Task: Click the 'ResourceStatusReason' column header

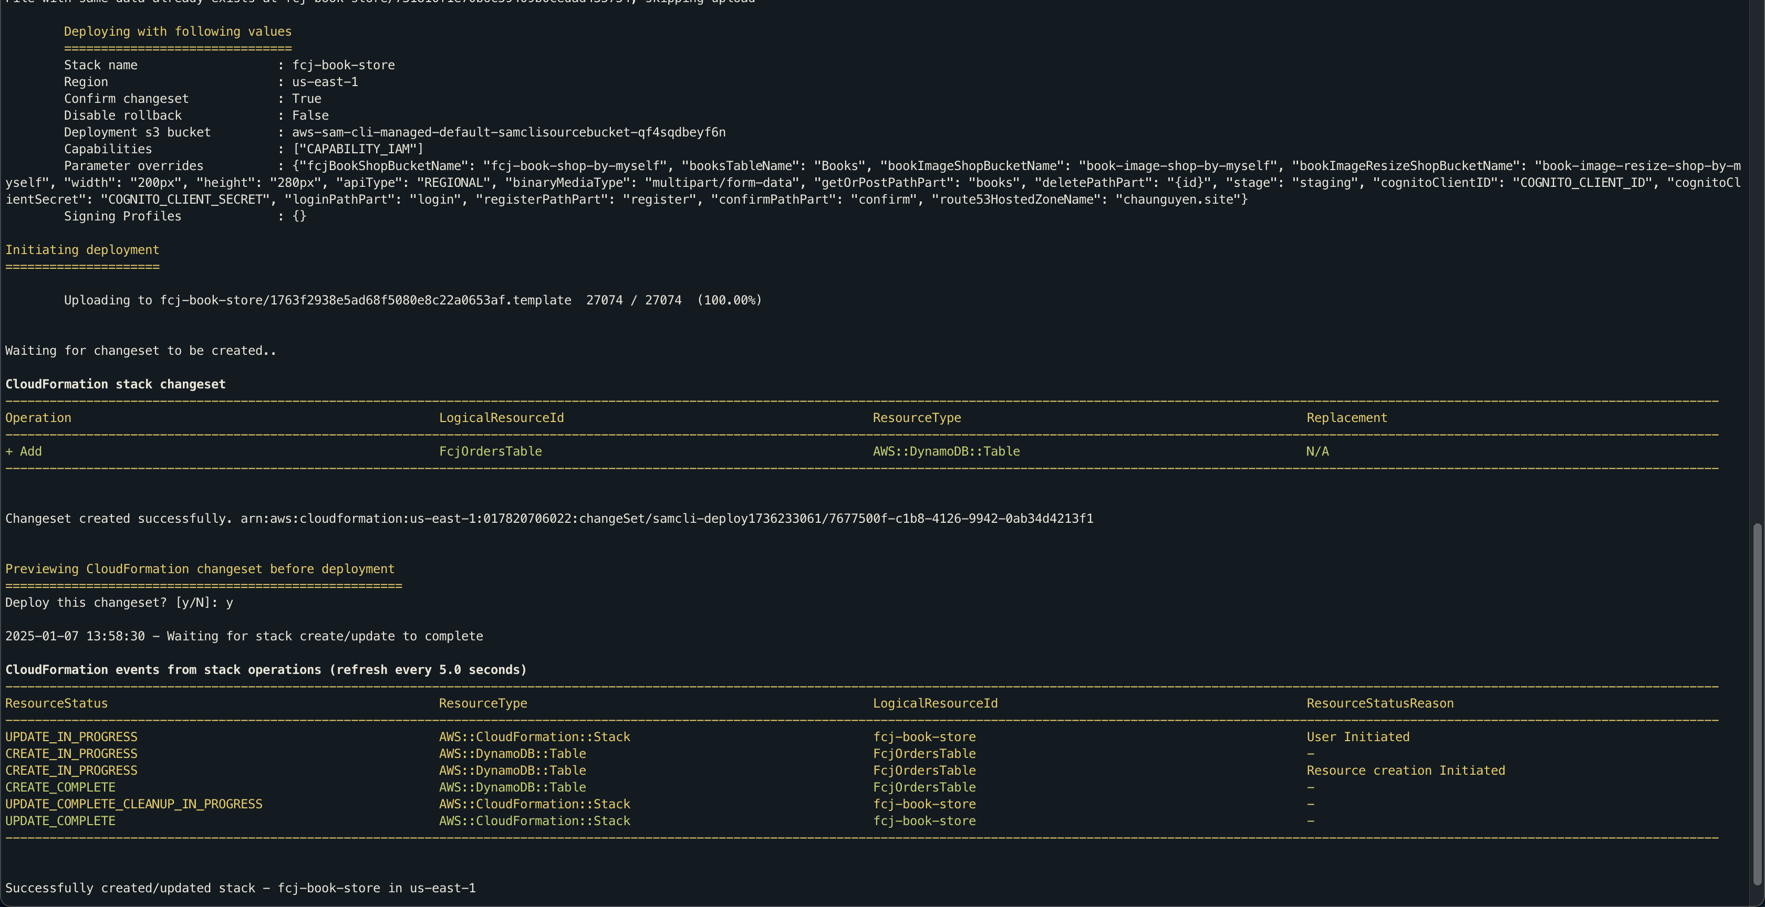Action: (1380, 703)
